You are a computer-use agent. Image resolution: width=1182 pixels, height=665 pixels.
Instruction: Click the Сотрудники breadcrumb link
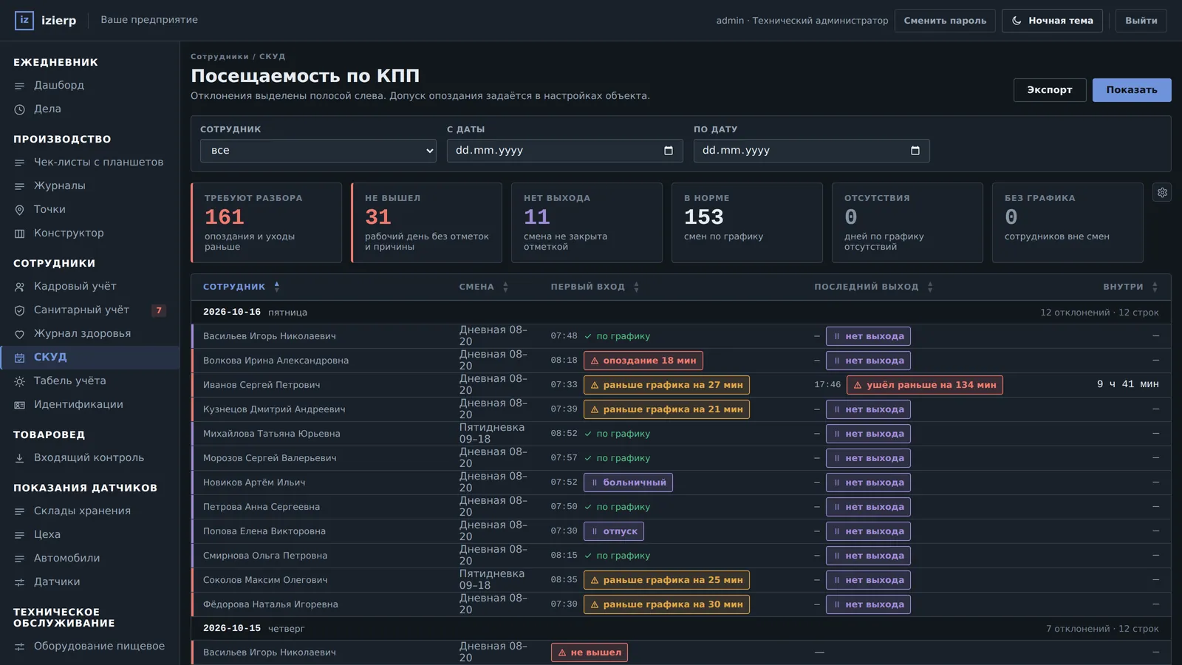(x=219, y=57)
